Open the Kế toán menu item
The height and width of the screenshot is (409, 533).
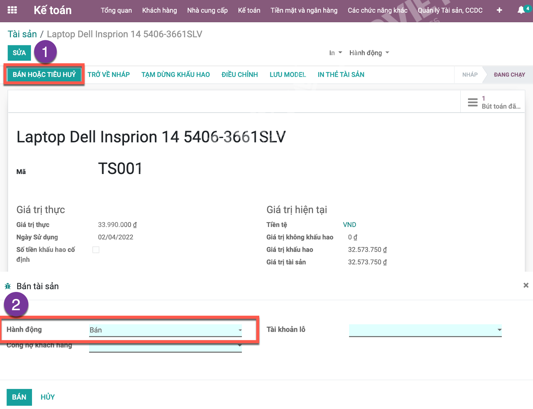coord(249,11)
